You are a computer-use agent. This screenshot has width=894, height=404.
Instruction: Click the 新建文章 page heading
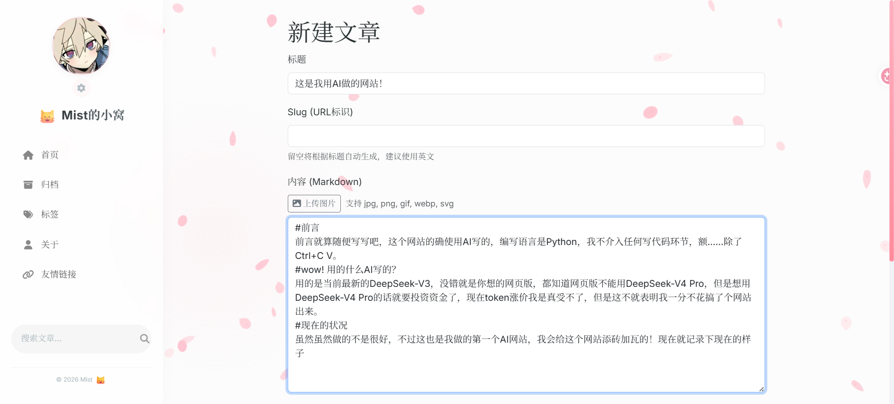pyautogui.click(x=334, y=32)
